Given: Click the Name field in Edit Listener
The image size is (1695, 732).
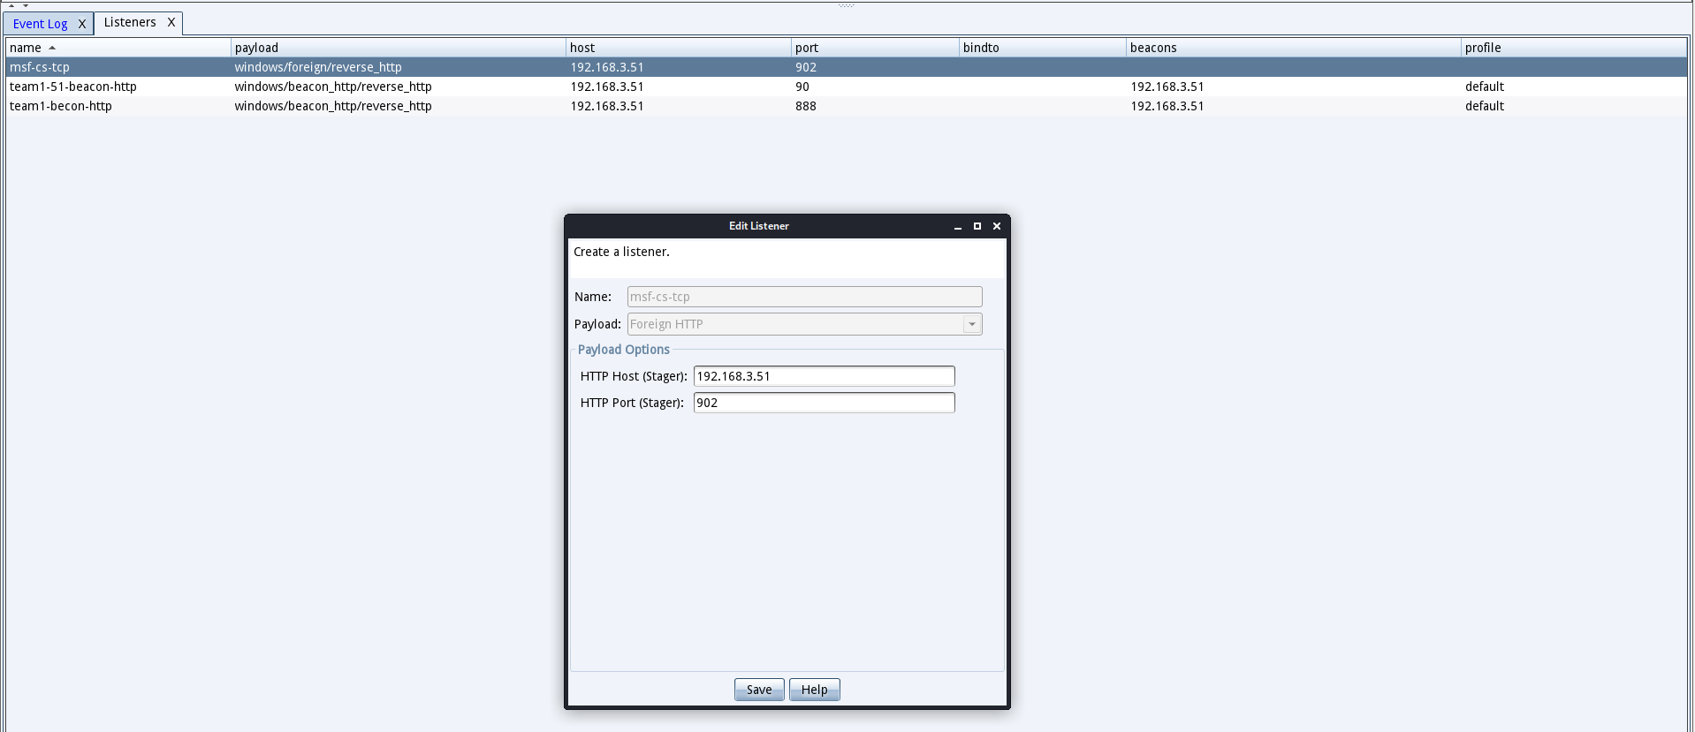Looking at the screenshot, I should point(804,297).
